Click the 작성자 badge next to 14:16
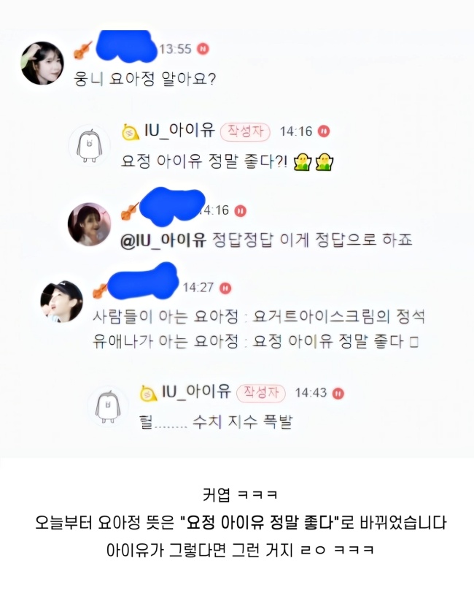 (x=245, y=131)
